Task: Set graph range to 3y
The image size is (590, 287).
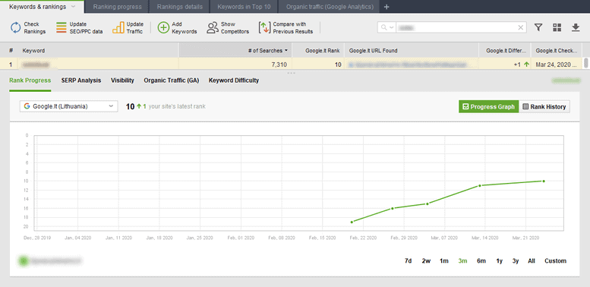Action: (x=516, y=260)
